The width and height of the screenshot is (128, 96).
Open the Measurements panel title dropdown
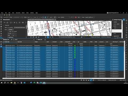coord(11,20)
